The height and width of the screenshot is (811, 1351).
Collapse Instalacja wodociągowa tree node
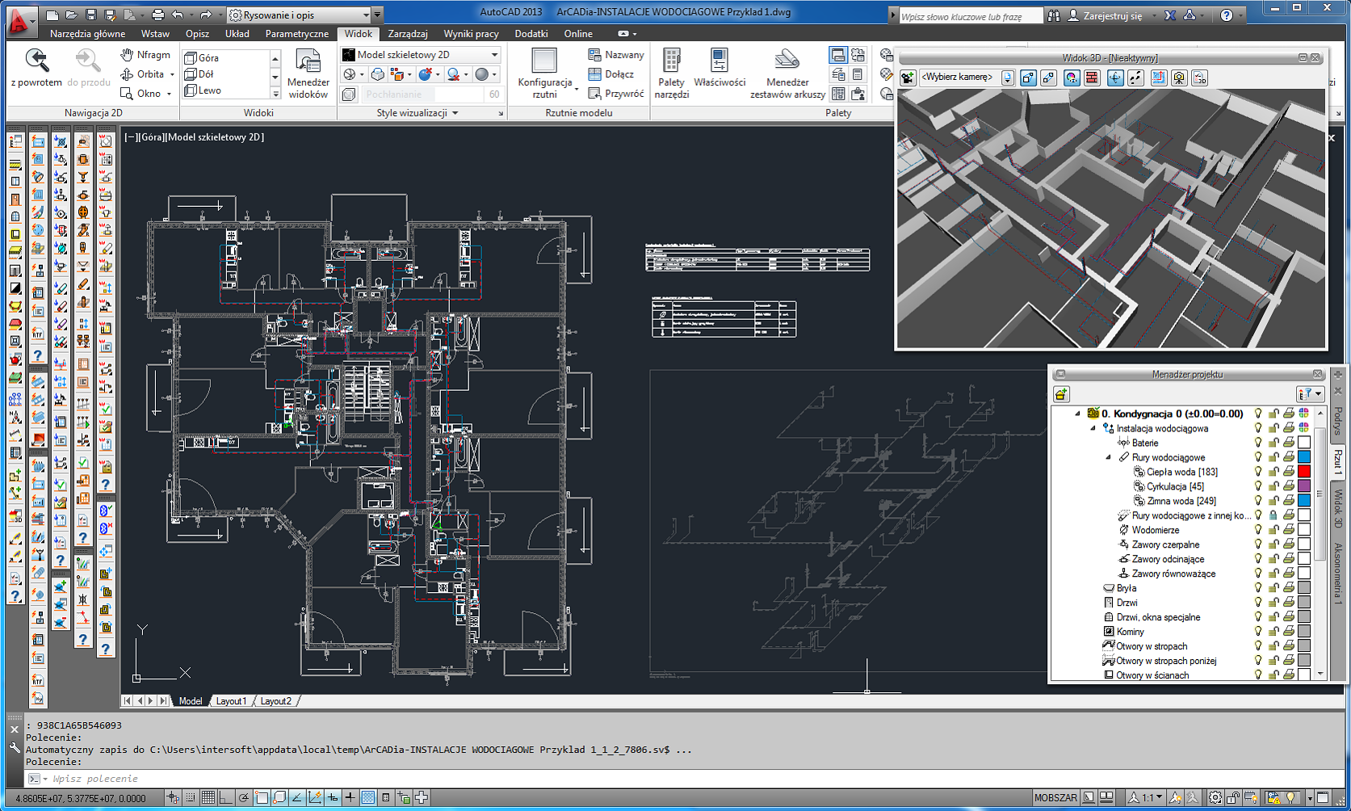coord(1093,428)
